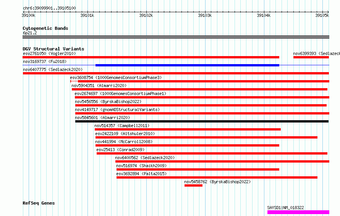Select the red esv2761050 variant bar
The width and height of the screenshot is (340, 216).
pos(151,57)
